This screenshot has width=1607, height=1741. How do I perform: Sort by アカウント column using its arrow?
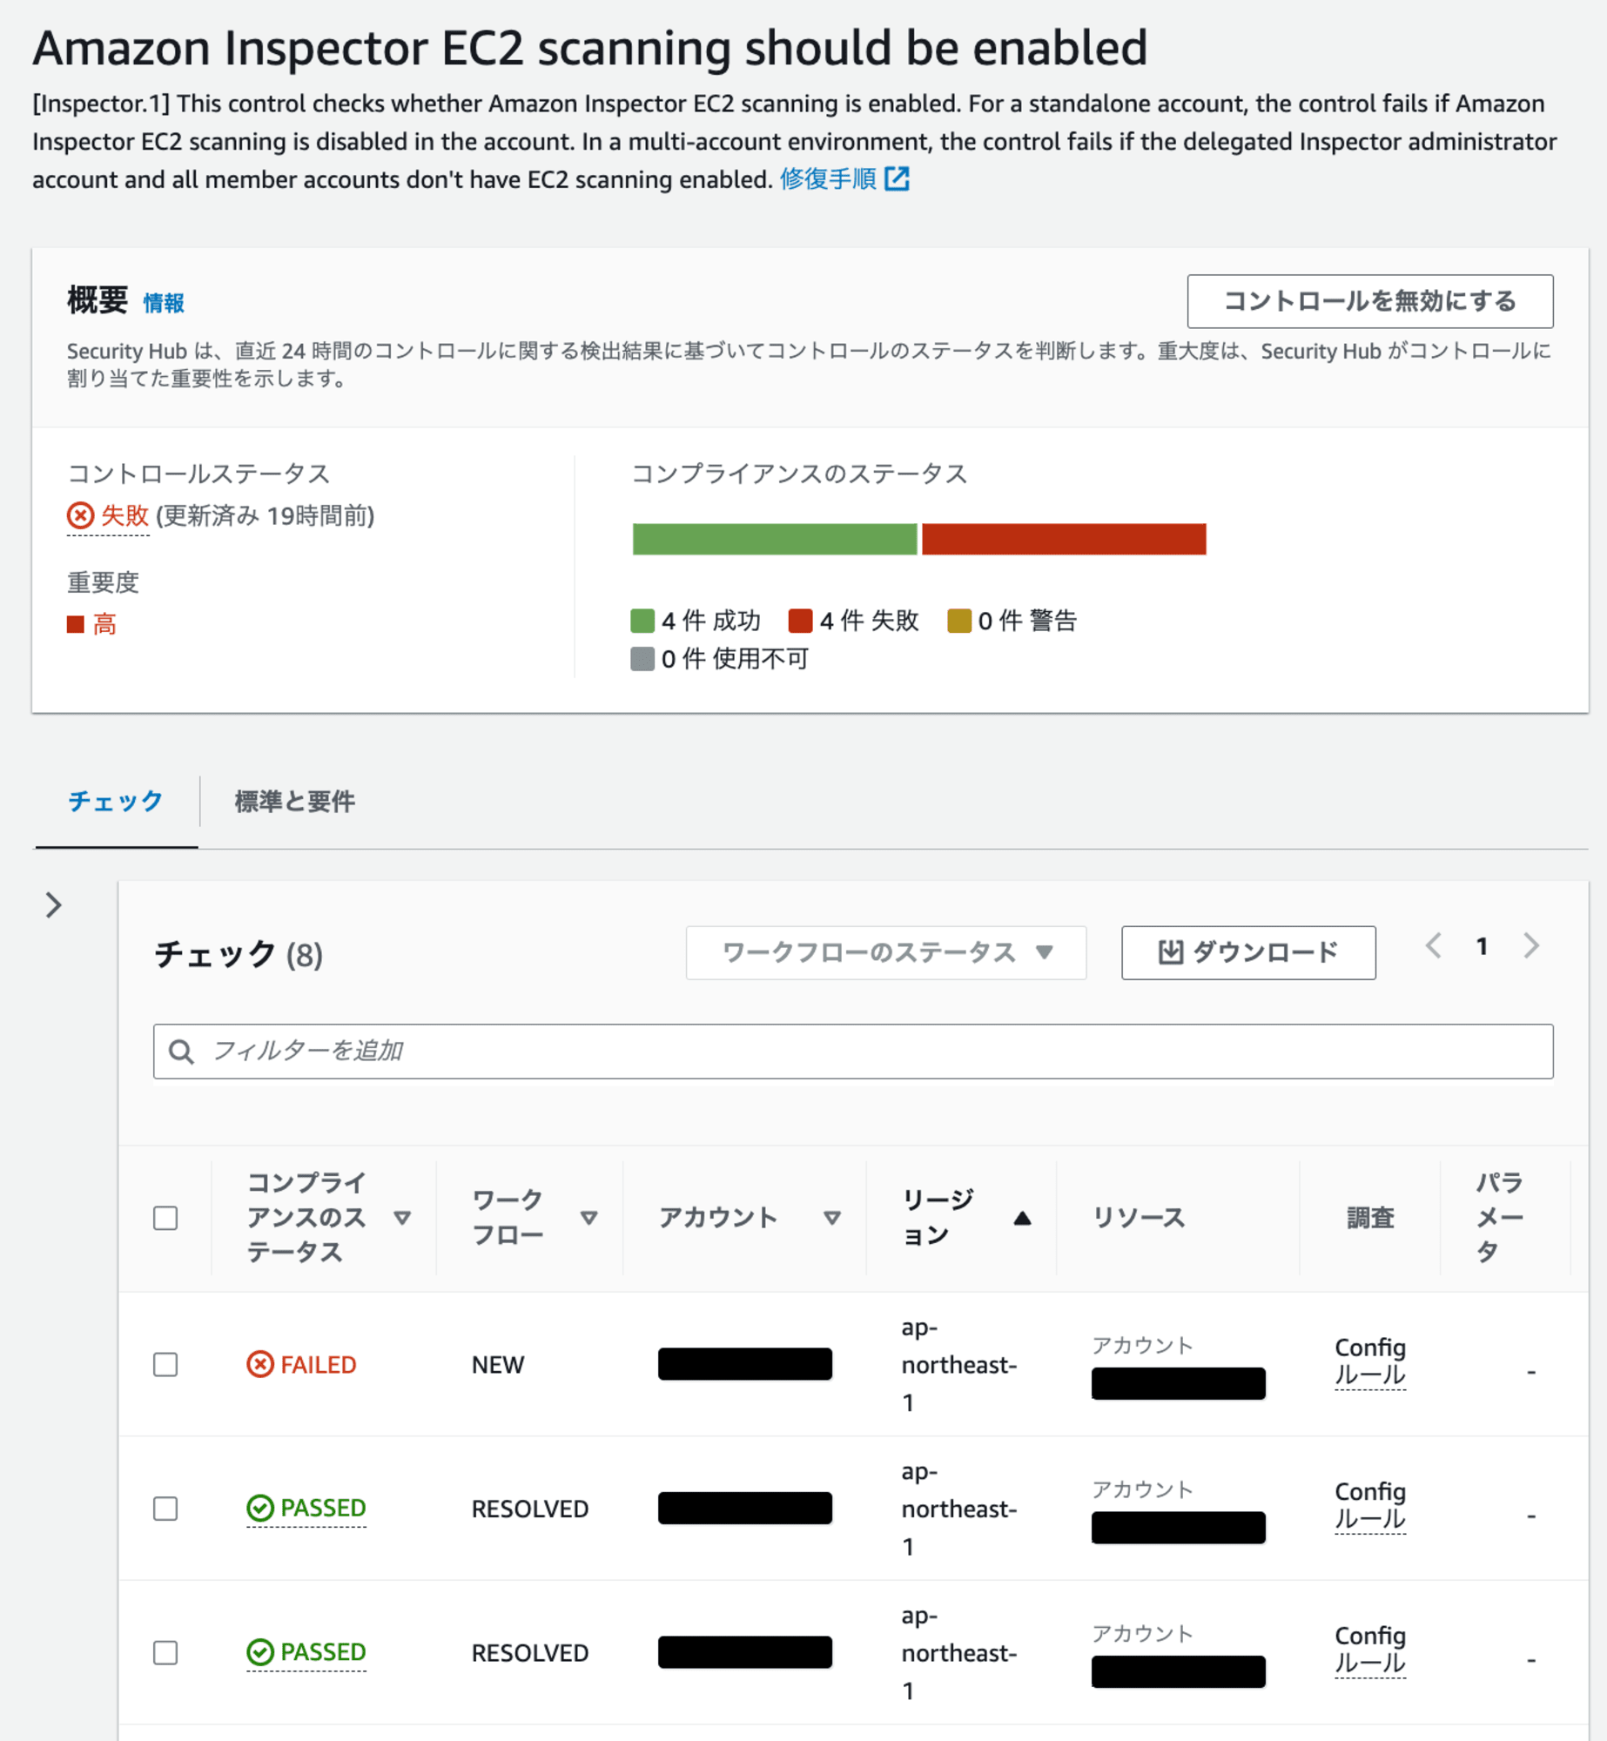831,1218
